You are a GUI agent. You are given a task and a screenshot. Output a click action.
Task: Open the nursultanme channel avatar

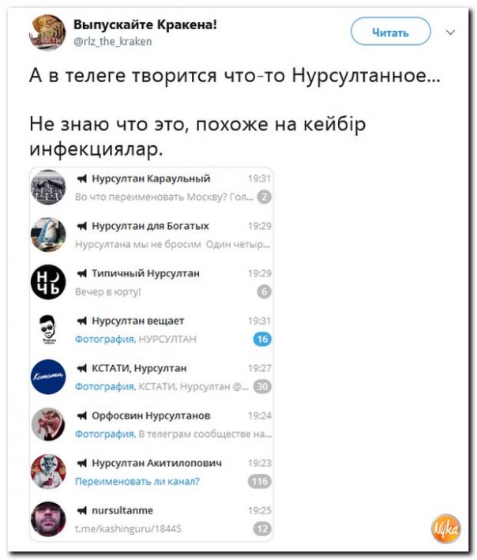coord(48,519)
